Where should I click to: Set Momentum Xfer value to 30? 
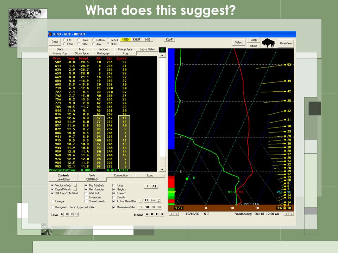[x=159, y=207]
